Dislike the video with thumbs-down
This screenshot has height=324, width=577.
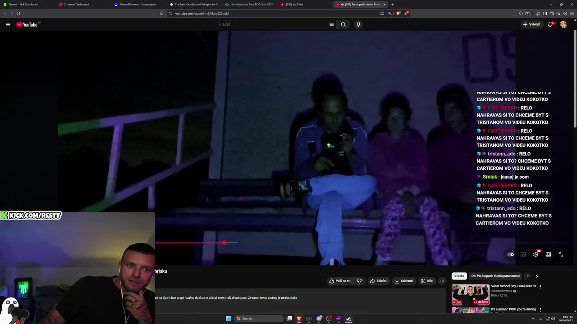coord(359,281)
